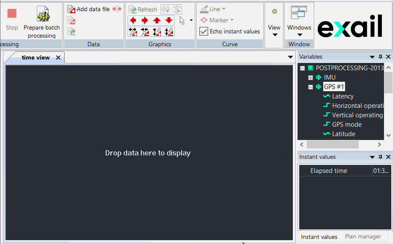393x244 pixels.
Task: Select the mouse pointer cursor tool
Action: (182, 21)
